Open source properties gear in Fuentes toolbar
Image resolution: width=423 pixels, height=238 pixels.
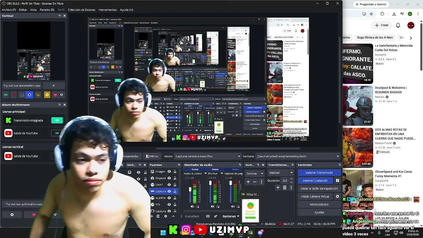pyautogui.click(x=166, y=216)
